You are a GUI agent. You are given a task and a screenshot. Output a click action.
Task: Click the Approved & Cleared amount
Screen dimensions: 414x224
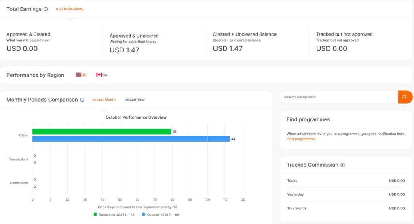pyautogui.click(x=22, y=49)
